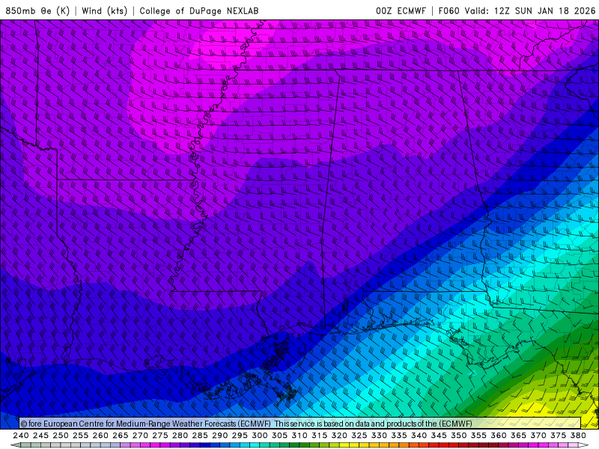The width and height of the screenshot is (599, 449).
Task: Click the colorbar value 320
Action: point(339,436)
